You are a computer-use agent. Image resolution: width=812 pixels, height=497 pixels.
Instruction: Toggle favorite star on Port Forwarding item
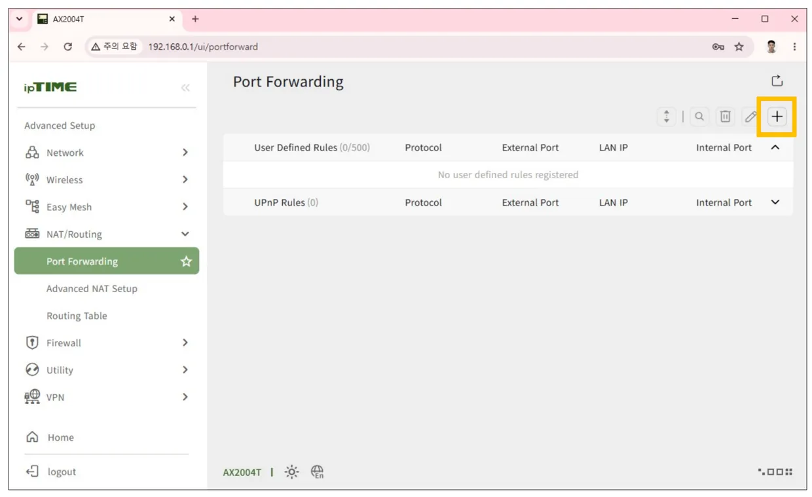click(x=186, y=261)
